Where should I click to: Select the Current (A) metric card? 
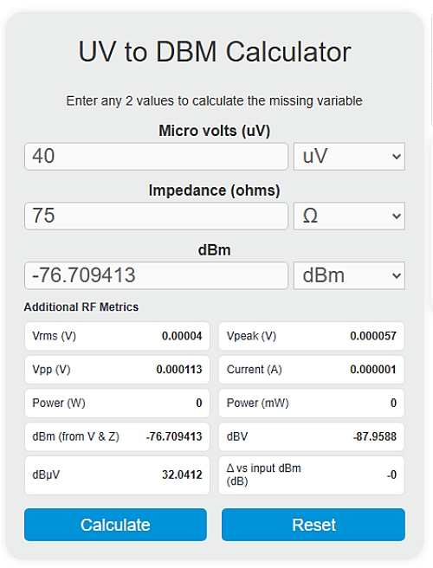pyautogui.click(x=312, y=370)
